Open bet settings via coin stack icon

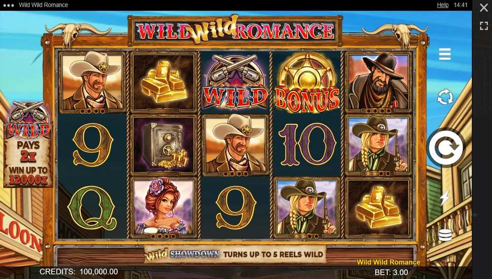pos(445,235)
